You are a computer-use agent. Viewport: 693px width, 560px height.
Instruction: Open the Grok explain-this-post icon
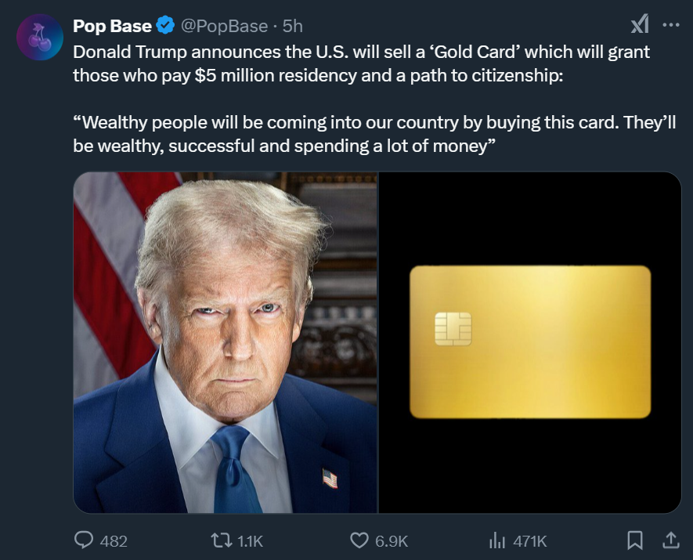pyautogui.click(x=640, y=23)
